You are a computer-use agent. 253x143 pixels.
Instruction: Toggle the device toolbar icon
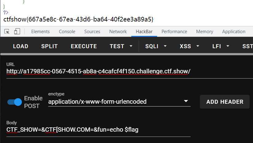coord(17,32)
